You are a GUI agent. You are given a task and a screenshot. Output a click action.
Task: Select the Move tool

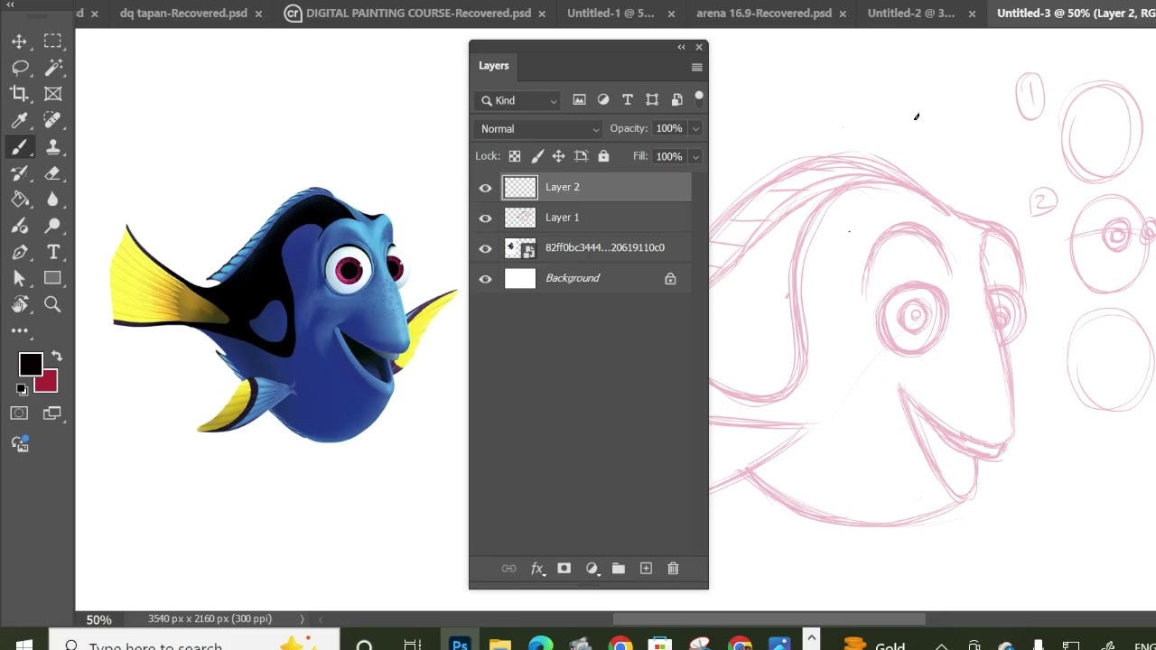pyautogui.click(x=19, y=42)
